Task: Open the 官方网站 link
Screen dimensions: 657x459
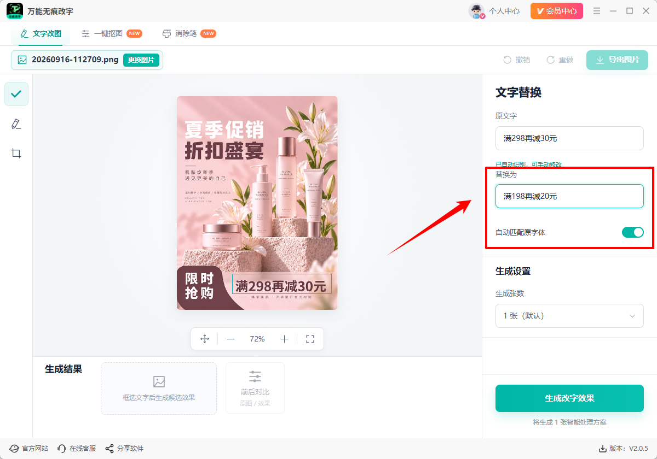Action: pyautogui.click(x=29, y=449)
